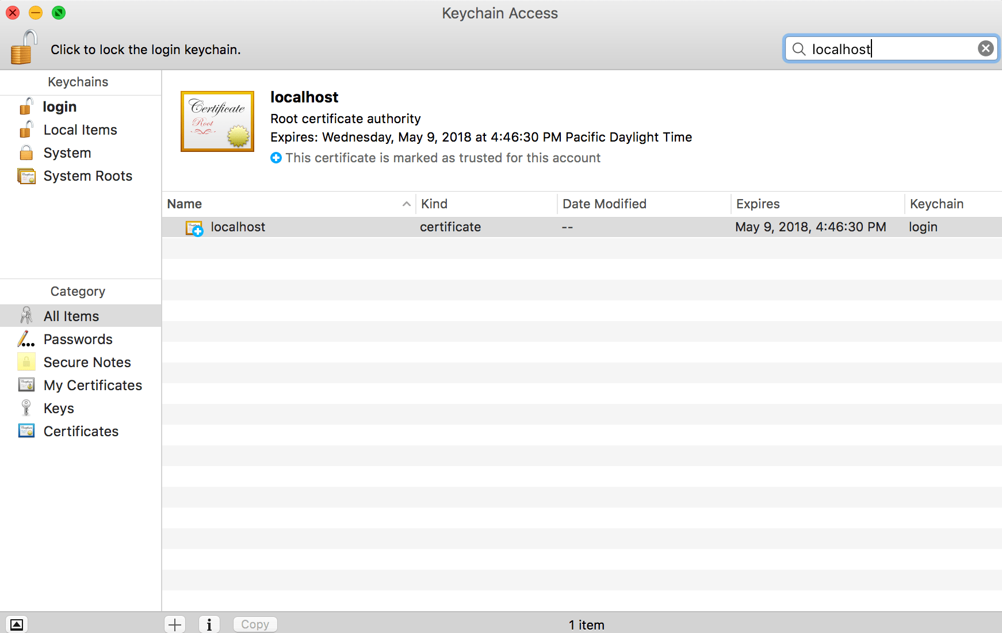Select the localhost certificate row name
This screenshot has height=633, width=1002.
tap(238, 227)
